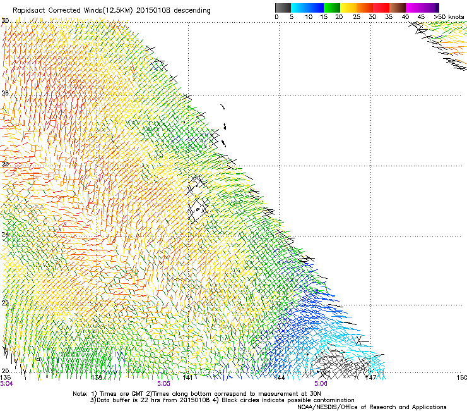Select the 'Black circles indicate possible contamination' note
The width and height of the screenshot is (467, 411).
[x=288, y=400]
